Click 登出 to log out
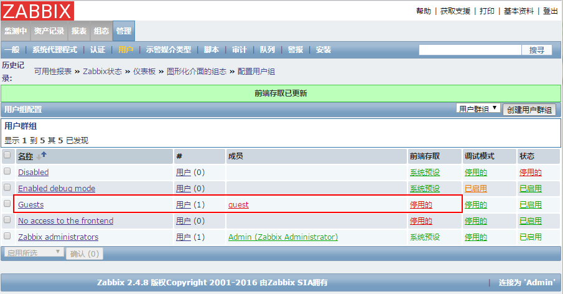The width and height of the screenshot is (563, 294). coord(551,11)
